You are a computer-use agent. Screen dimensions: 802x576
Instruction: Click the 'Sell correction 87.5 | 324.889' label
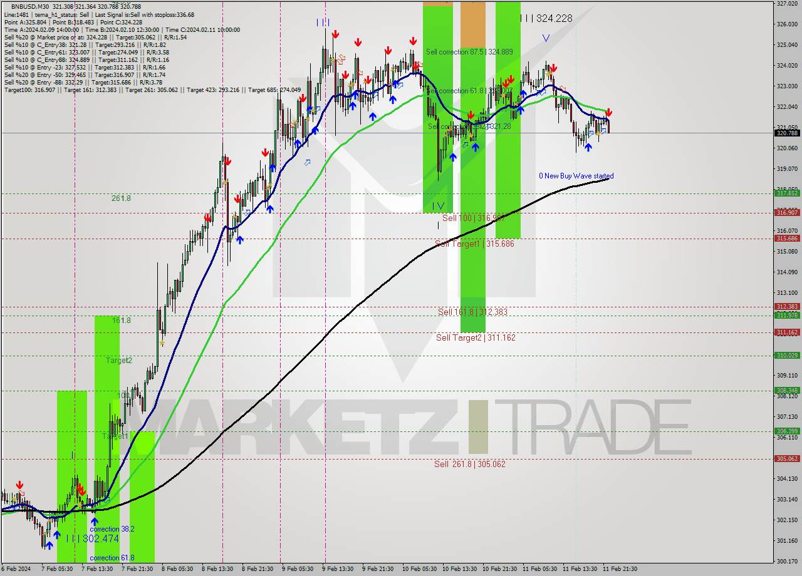coord(469,52)
